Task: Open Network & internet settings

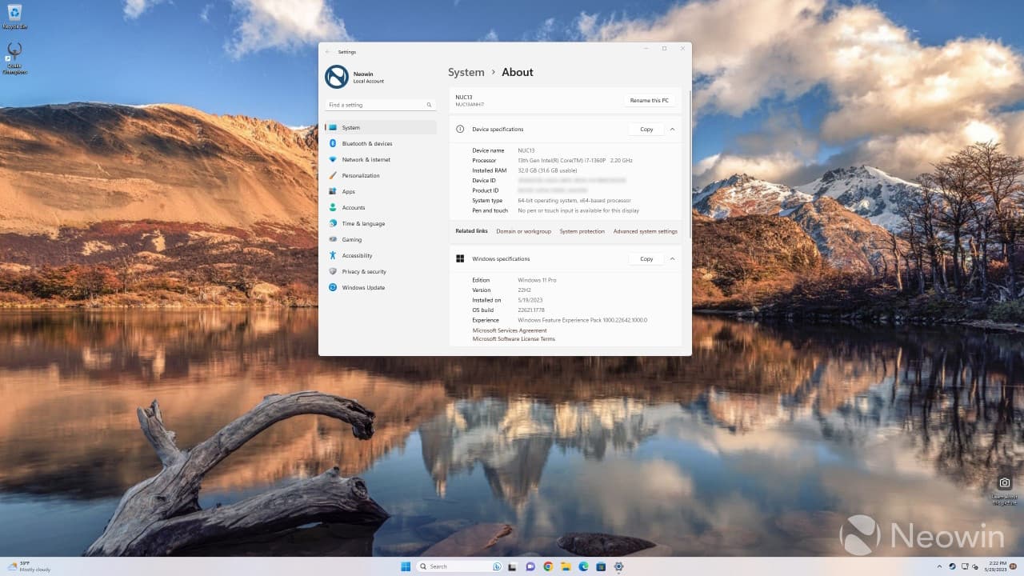Action: (366, 160)
